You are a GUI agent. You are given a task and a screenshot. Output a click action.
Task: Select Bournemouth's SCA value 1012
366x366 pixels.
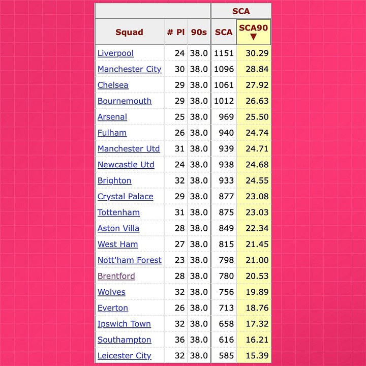click(224, 101)
